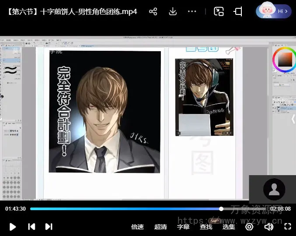
Task: Toggle 字幕 subtitles
Action: (183, 227)
